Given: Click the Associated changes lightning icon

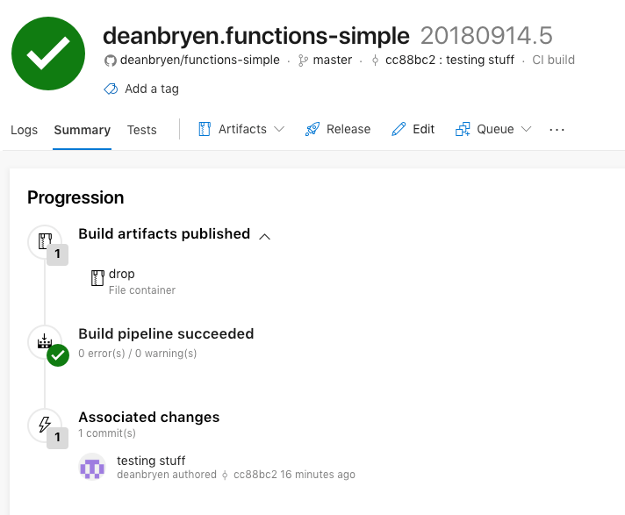Looking at the screenshot, I should click(x=44, y=426).
